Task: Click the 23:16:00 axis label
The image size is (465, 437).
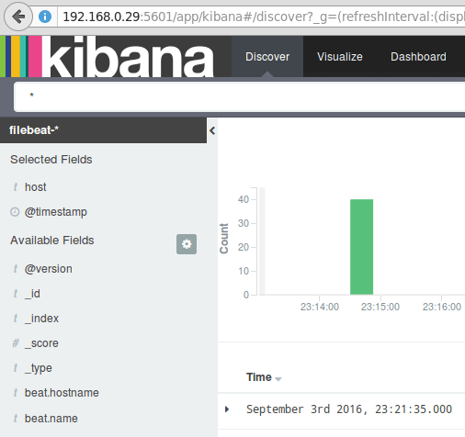Action: pos(442,307)
